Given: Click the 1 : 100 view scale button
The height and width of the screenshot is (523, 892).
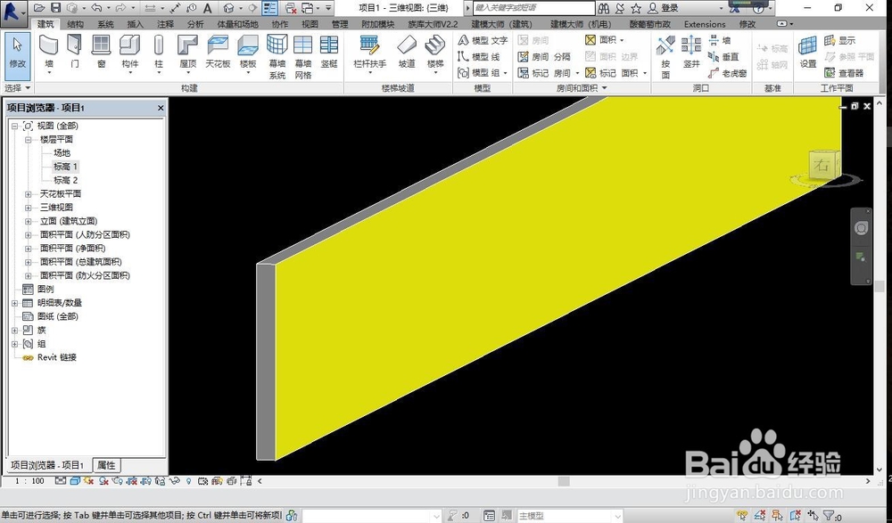Looking at the screenshot, I should click(29, 481).
